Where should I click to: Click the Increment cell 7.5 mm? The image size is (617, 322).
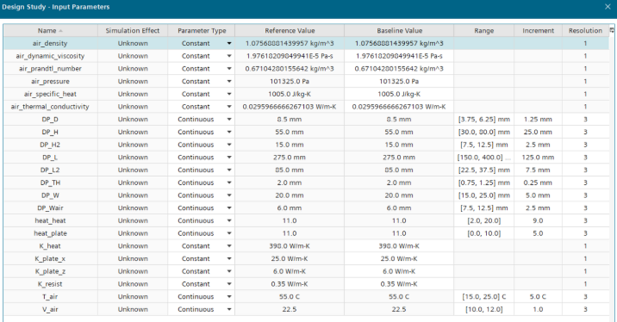538,170
